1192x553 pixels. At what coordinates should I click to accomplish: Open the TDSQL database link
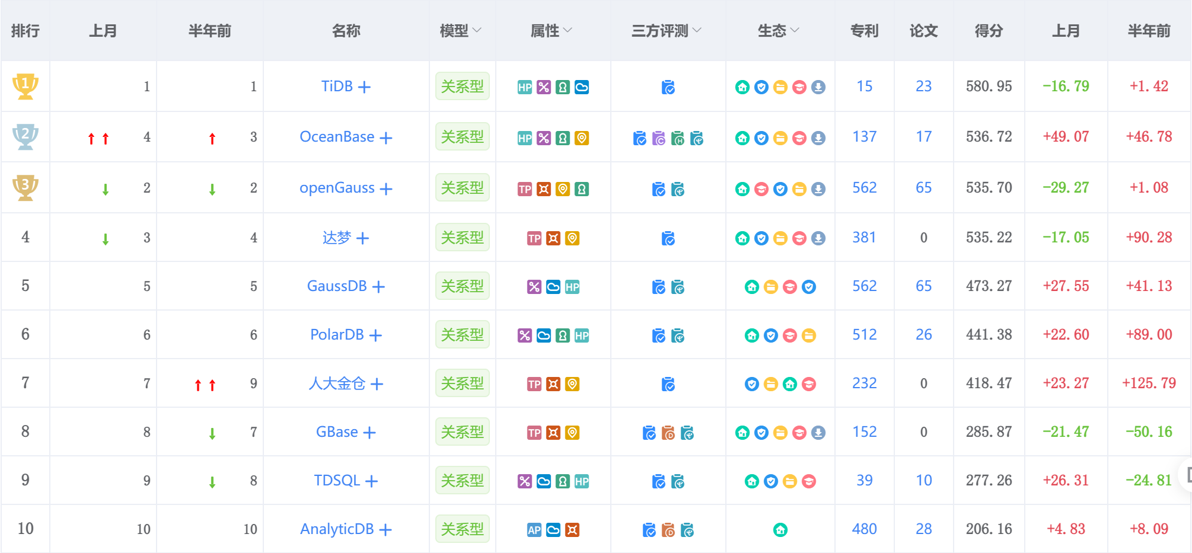tap(337, 481)
